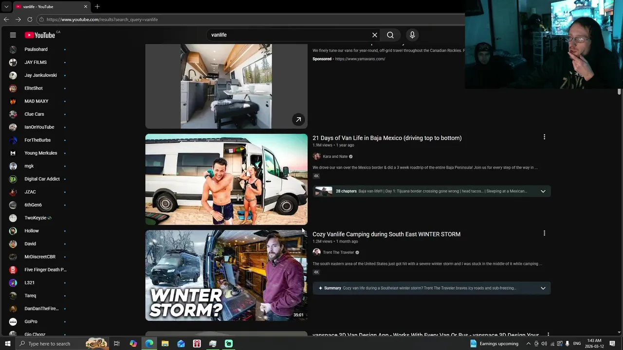Click Trent The Traveler channel name
The width and height of the screenshot is (623, 350).
click(x=338, y=252)
